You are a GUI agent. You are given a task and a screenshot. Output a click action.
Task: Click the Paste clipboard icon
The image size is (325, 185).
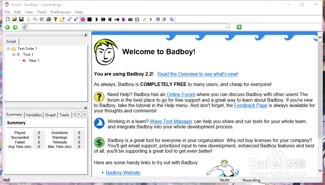coord(42,19)
